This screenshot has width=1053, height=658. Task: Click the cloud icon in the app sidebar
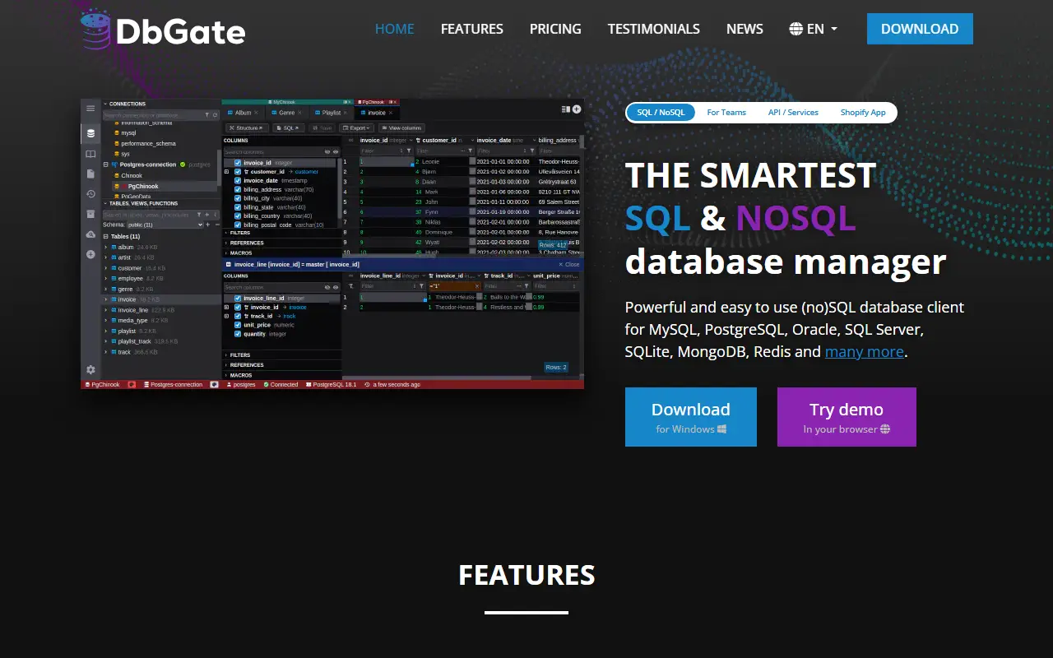click(x=90, y=234)
